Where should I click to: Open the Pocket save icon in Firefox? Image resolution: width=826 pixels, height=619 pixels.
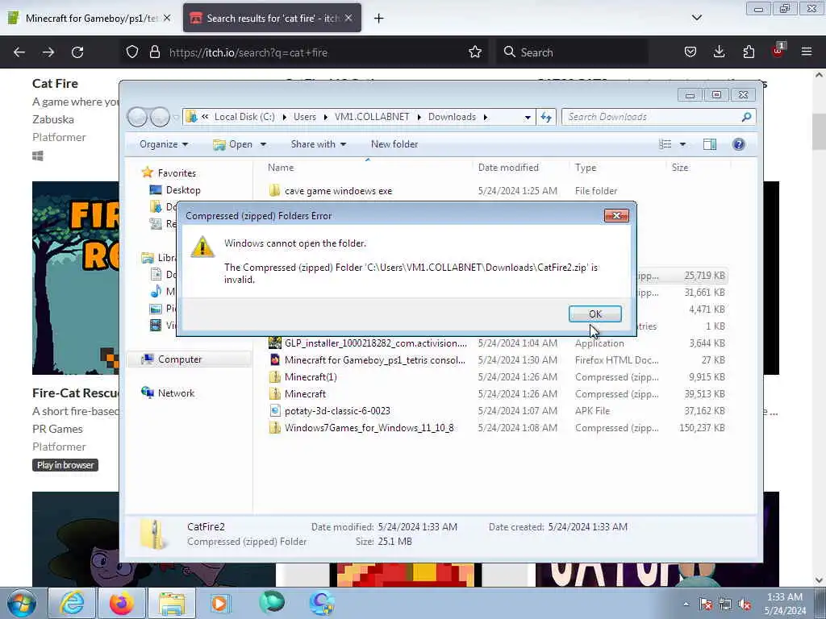[x=690, y=52]
